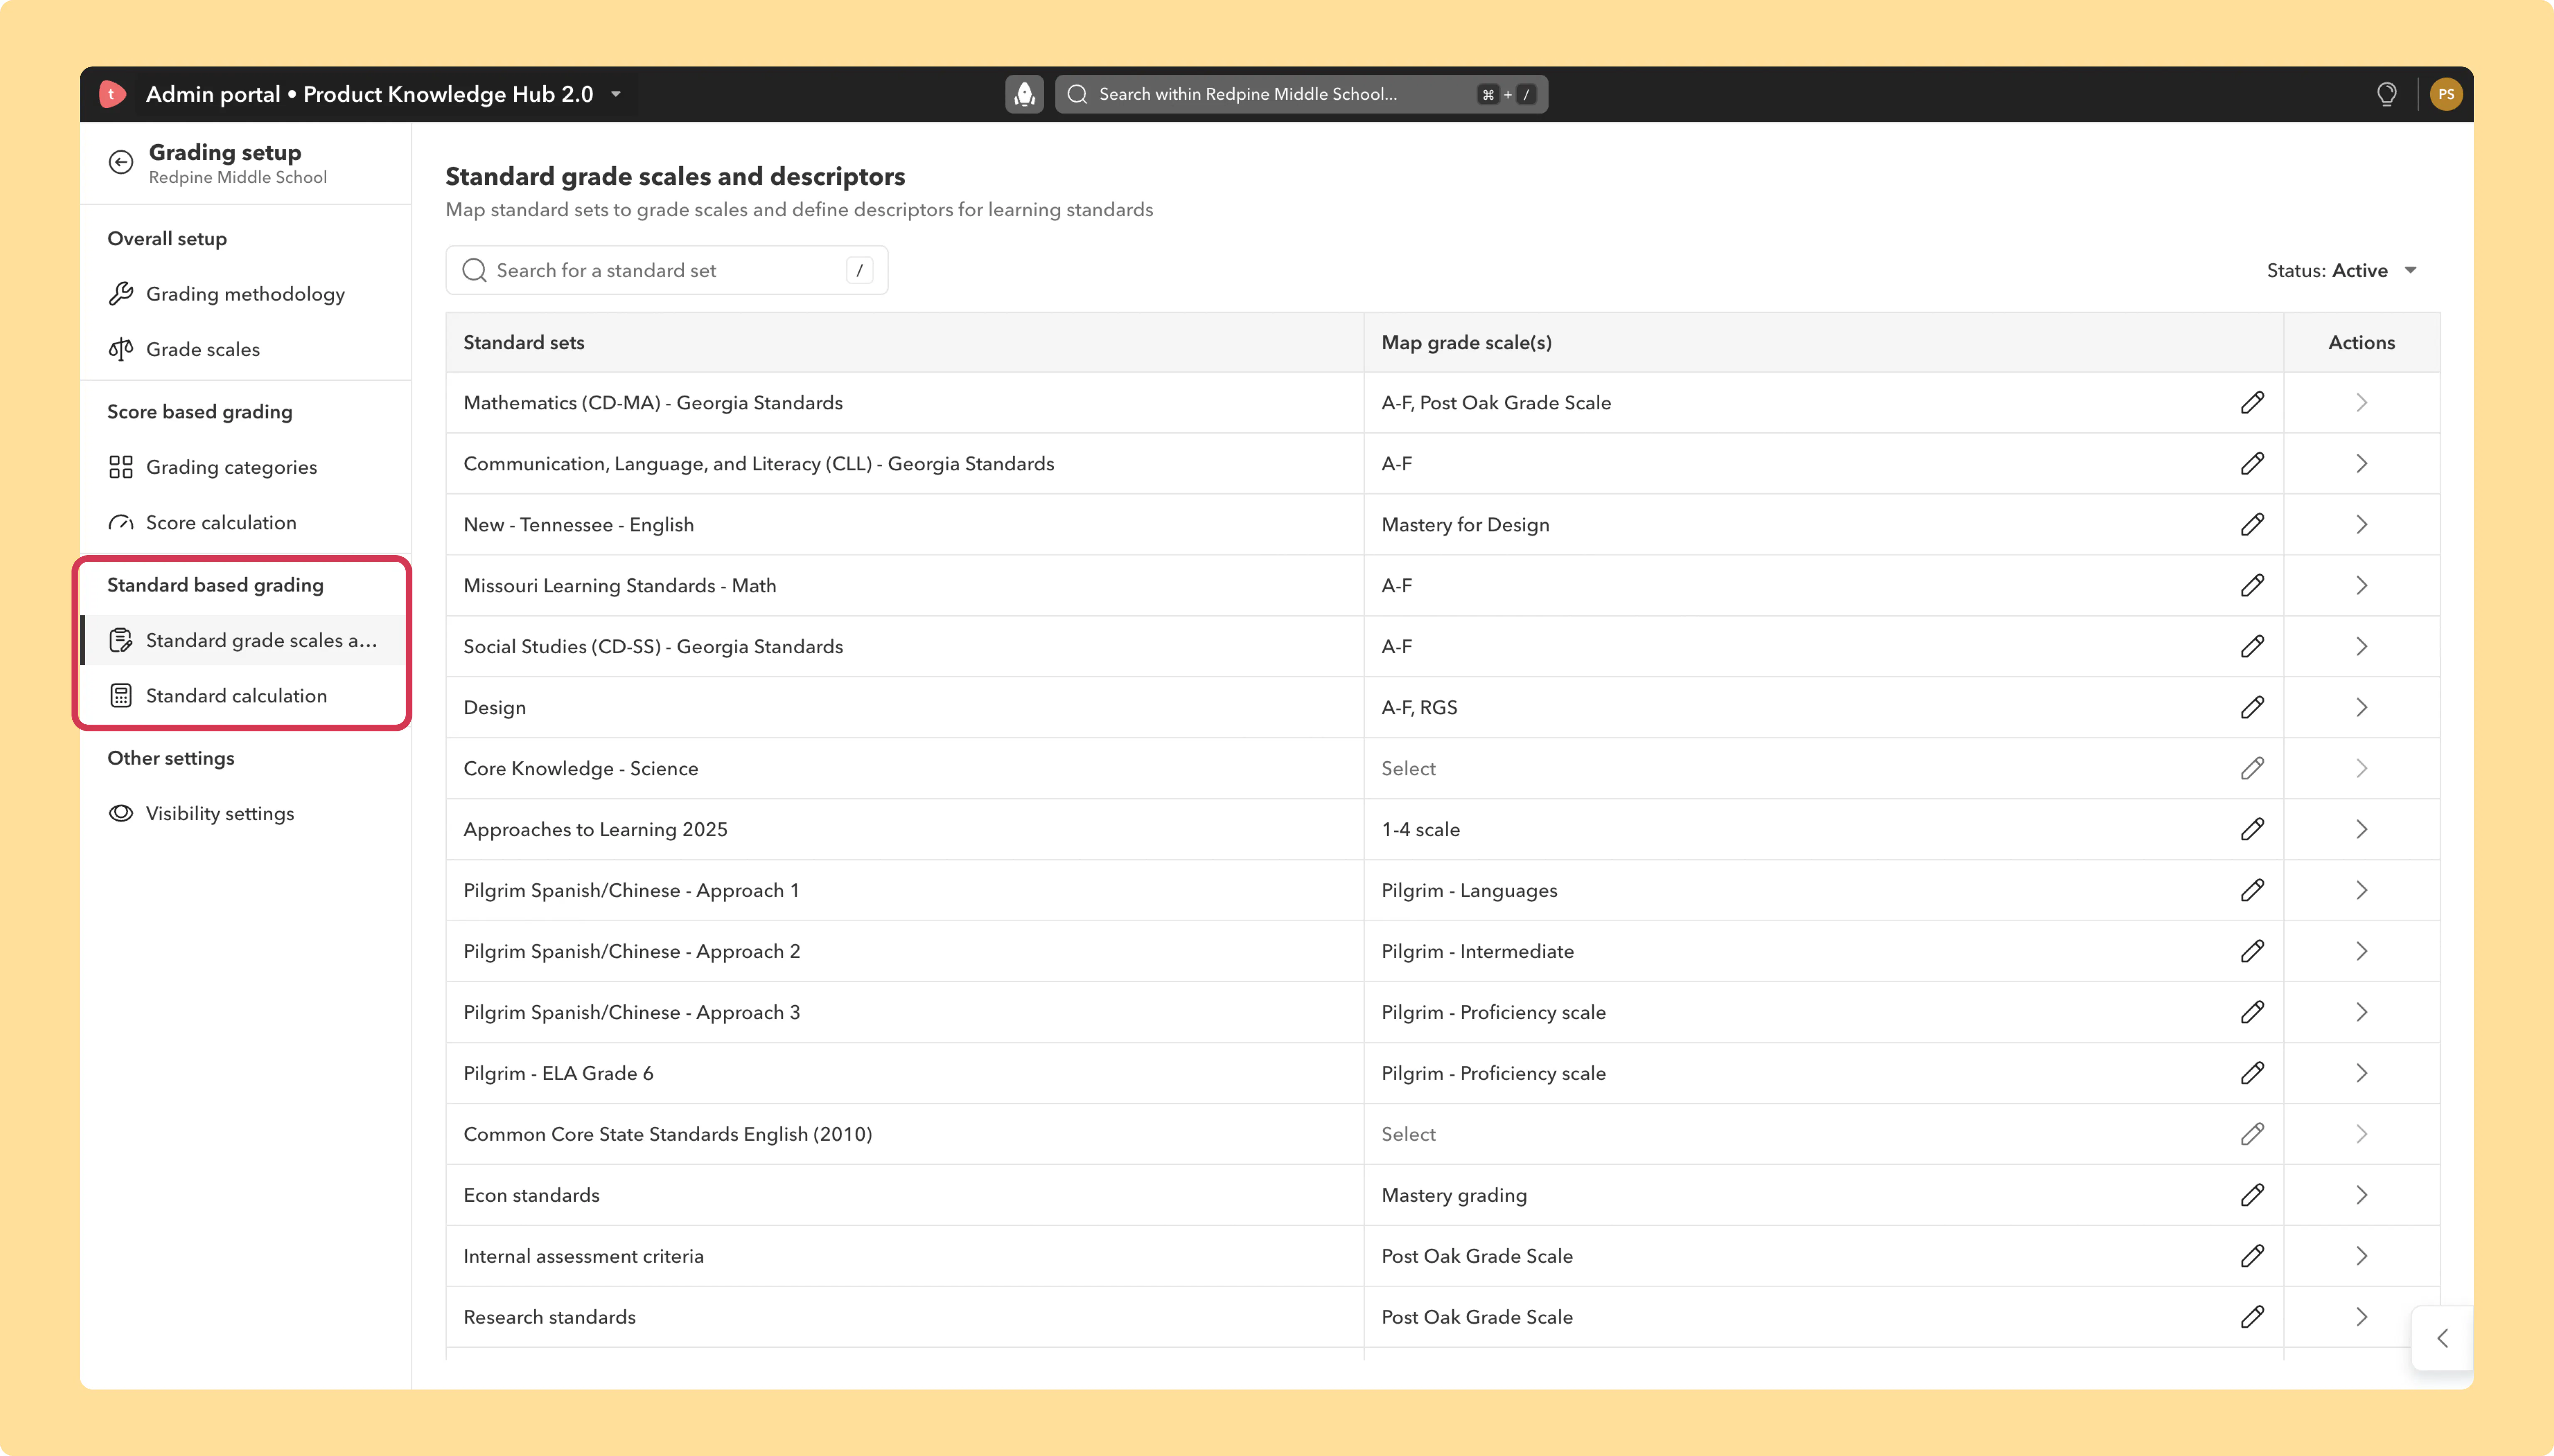The width and height of the screenshot is (2554, 1456).
Task: Open Grading categories in sidebar
Action: [x=245, y=468]
